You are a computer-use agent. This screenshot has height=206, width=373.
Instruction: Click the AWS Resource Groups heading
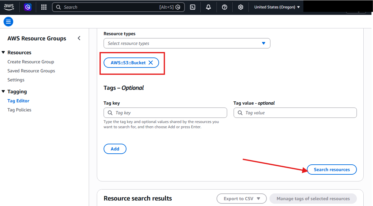(37, 38)
